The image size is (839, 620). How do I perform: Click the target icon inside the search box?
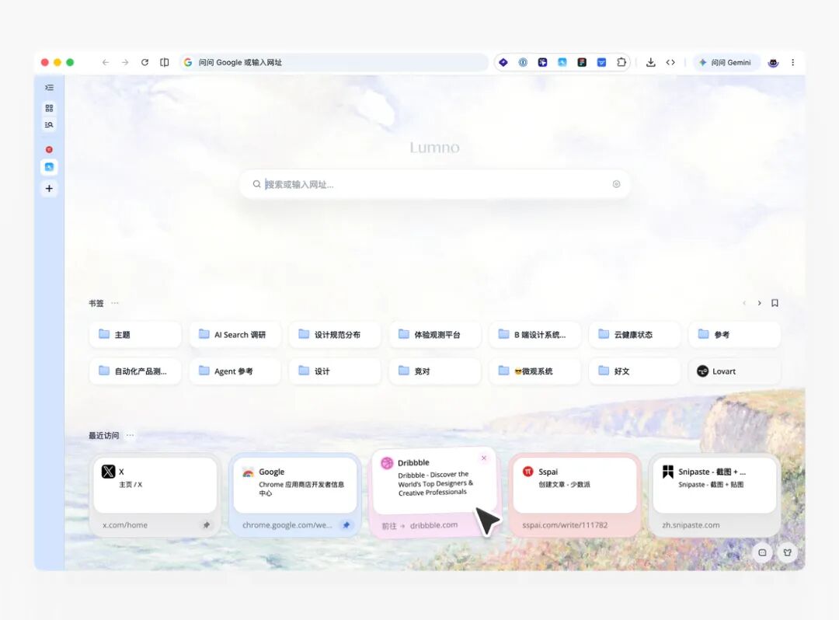pos(616,184)
